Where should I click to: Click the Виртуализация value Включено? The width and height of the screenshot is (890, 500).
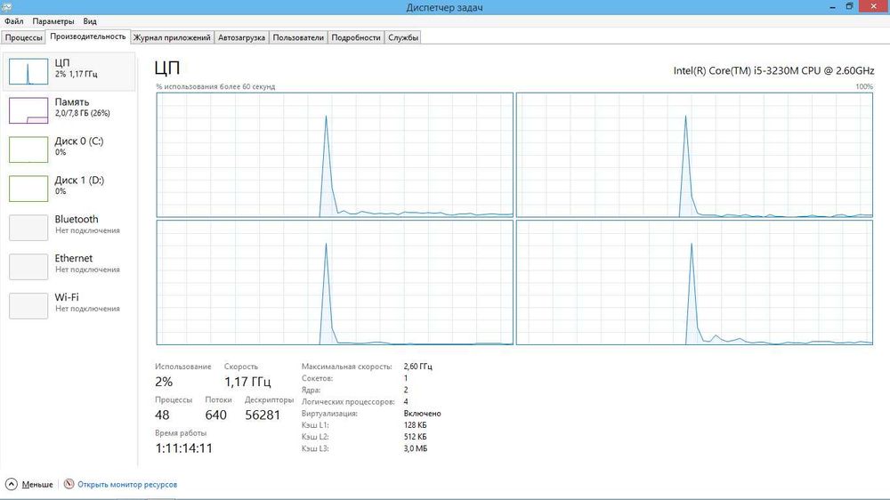click(x=422, y=414)
